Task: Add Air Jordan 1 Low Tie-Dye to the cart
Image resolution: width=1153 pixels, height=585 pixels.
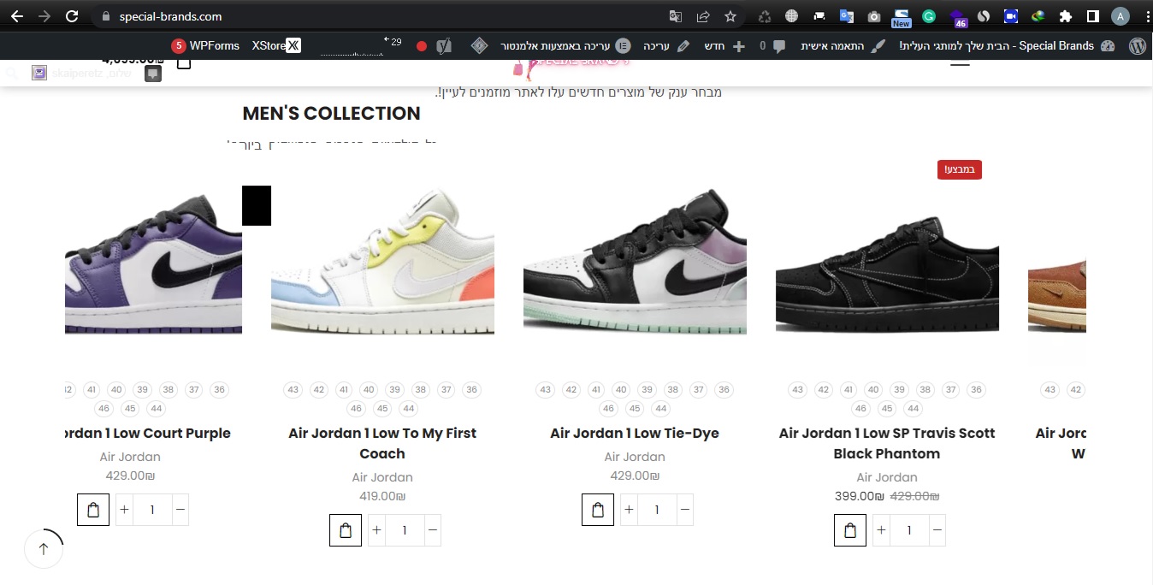Action: click(x=598, y=510)
